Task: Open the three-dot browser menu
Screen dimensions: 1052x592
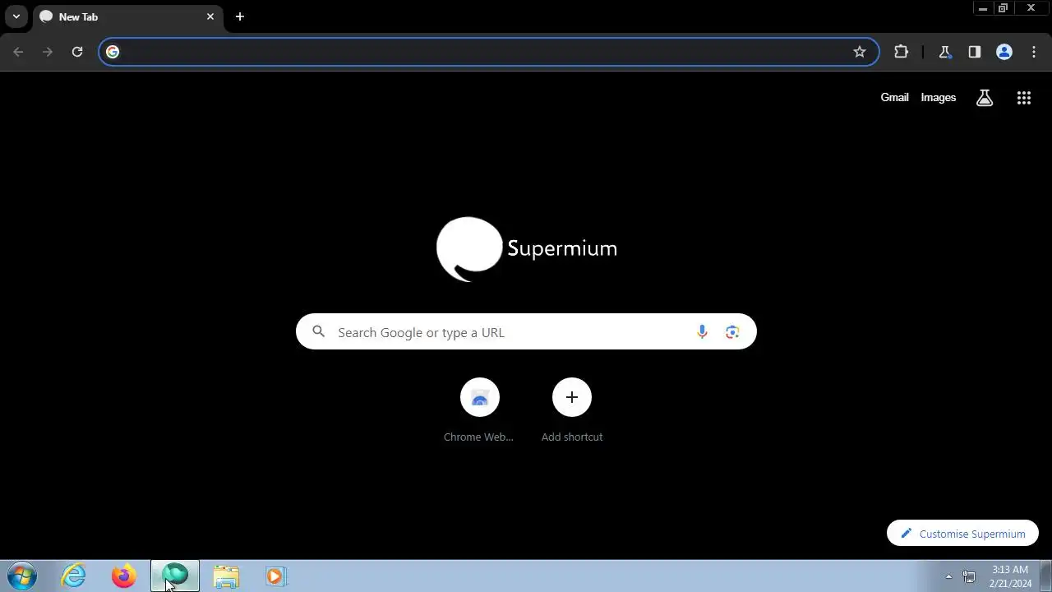Action: (x=1034, y=52)
